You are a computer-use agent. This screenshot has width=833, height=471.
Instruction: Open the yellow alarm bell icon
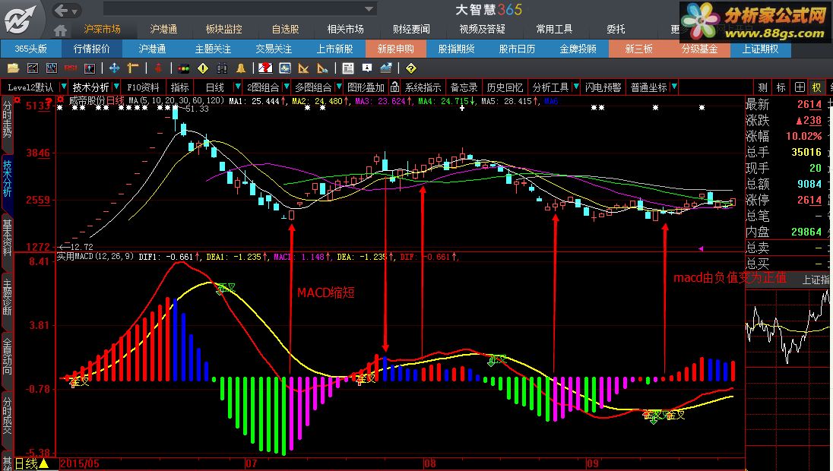[241, 68]
